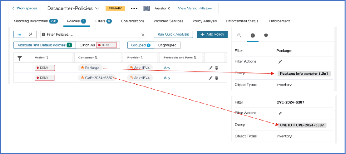Click the Add Policy button
The image size is (346, 154).
point(212,35)
